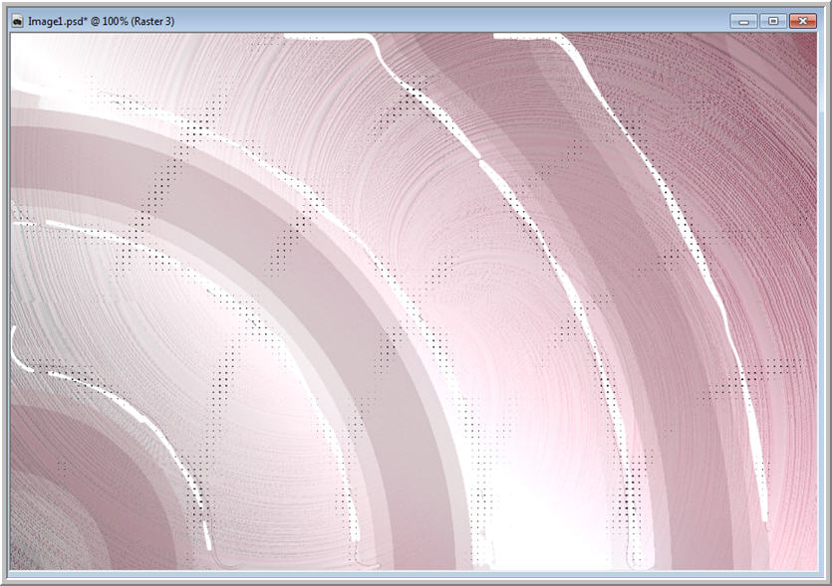Screen dimensions: 832x586
Task: Click the pink swirl image canvas
Action: 414,302
